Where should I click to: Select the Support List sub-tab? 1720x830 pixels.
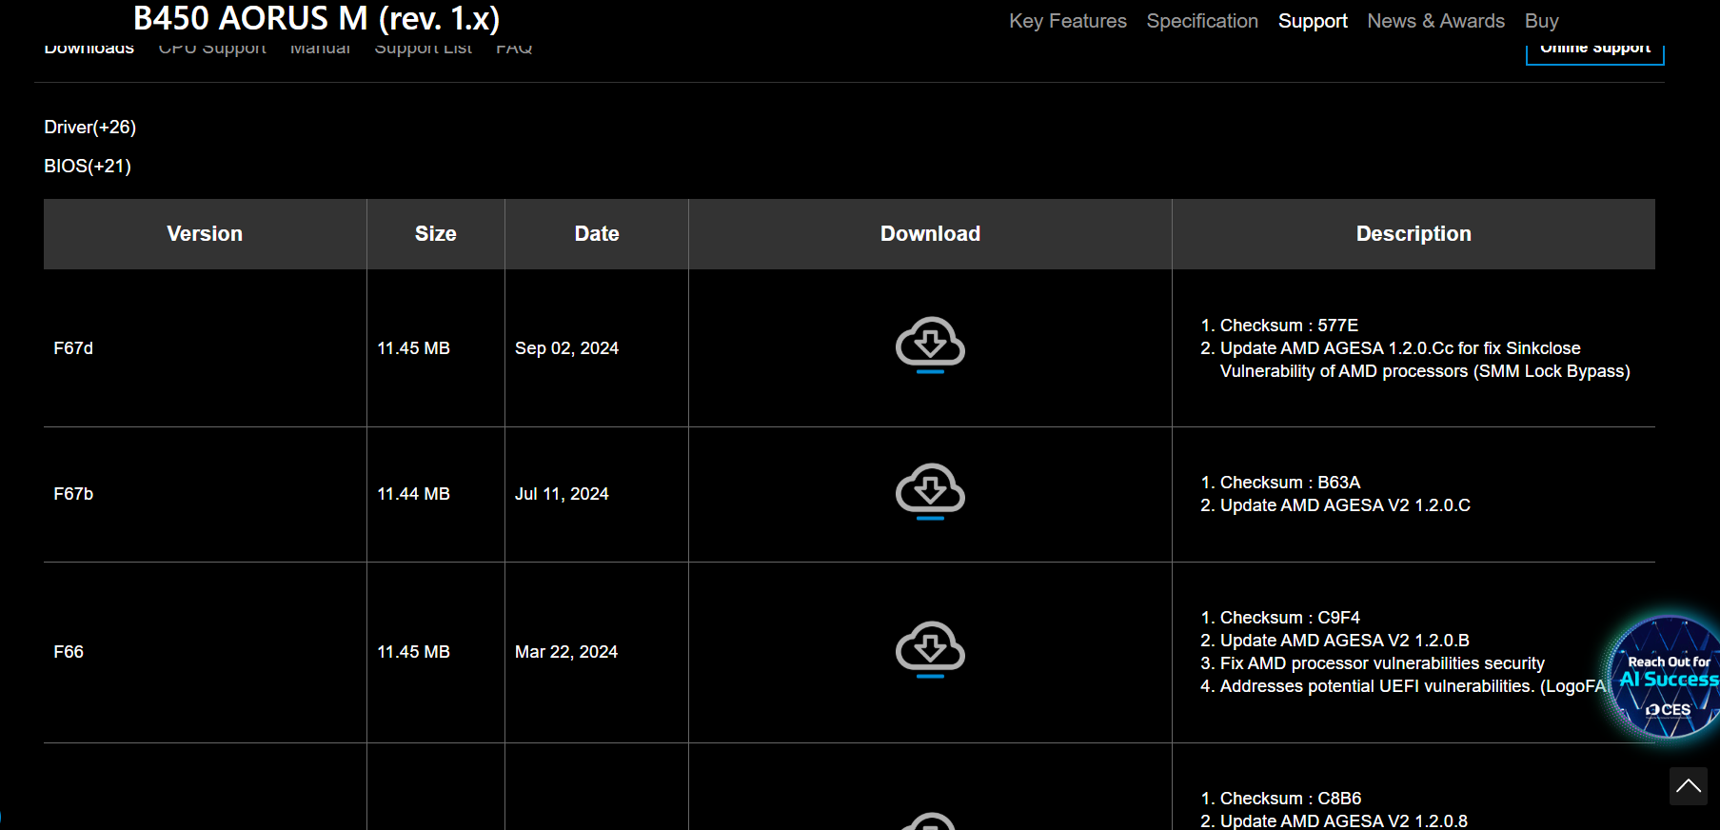pos(423,49)
